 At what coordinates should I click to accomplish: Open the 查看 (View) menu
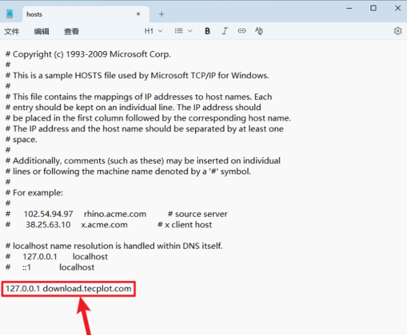(71, 31)
